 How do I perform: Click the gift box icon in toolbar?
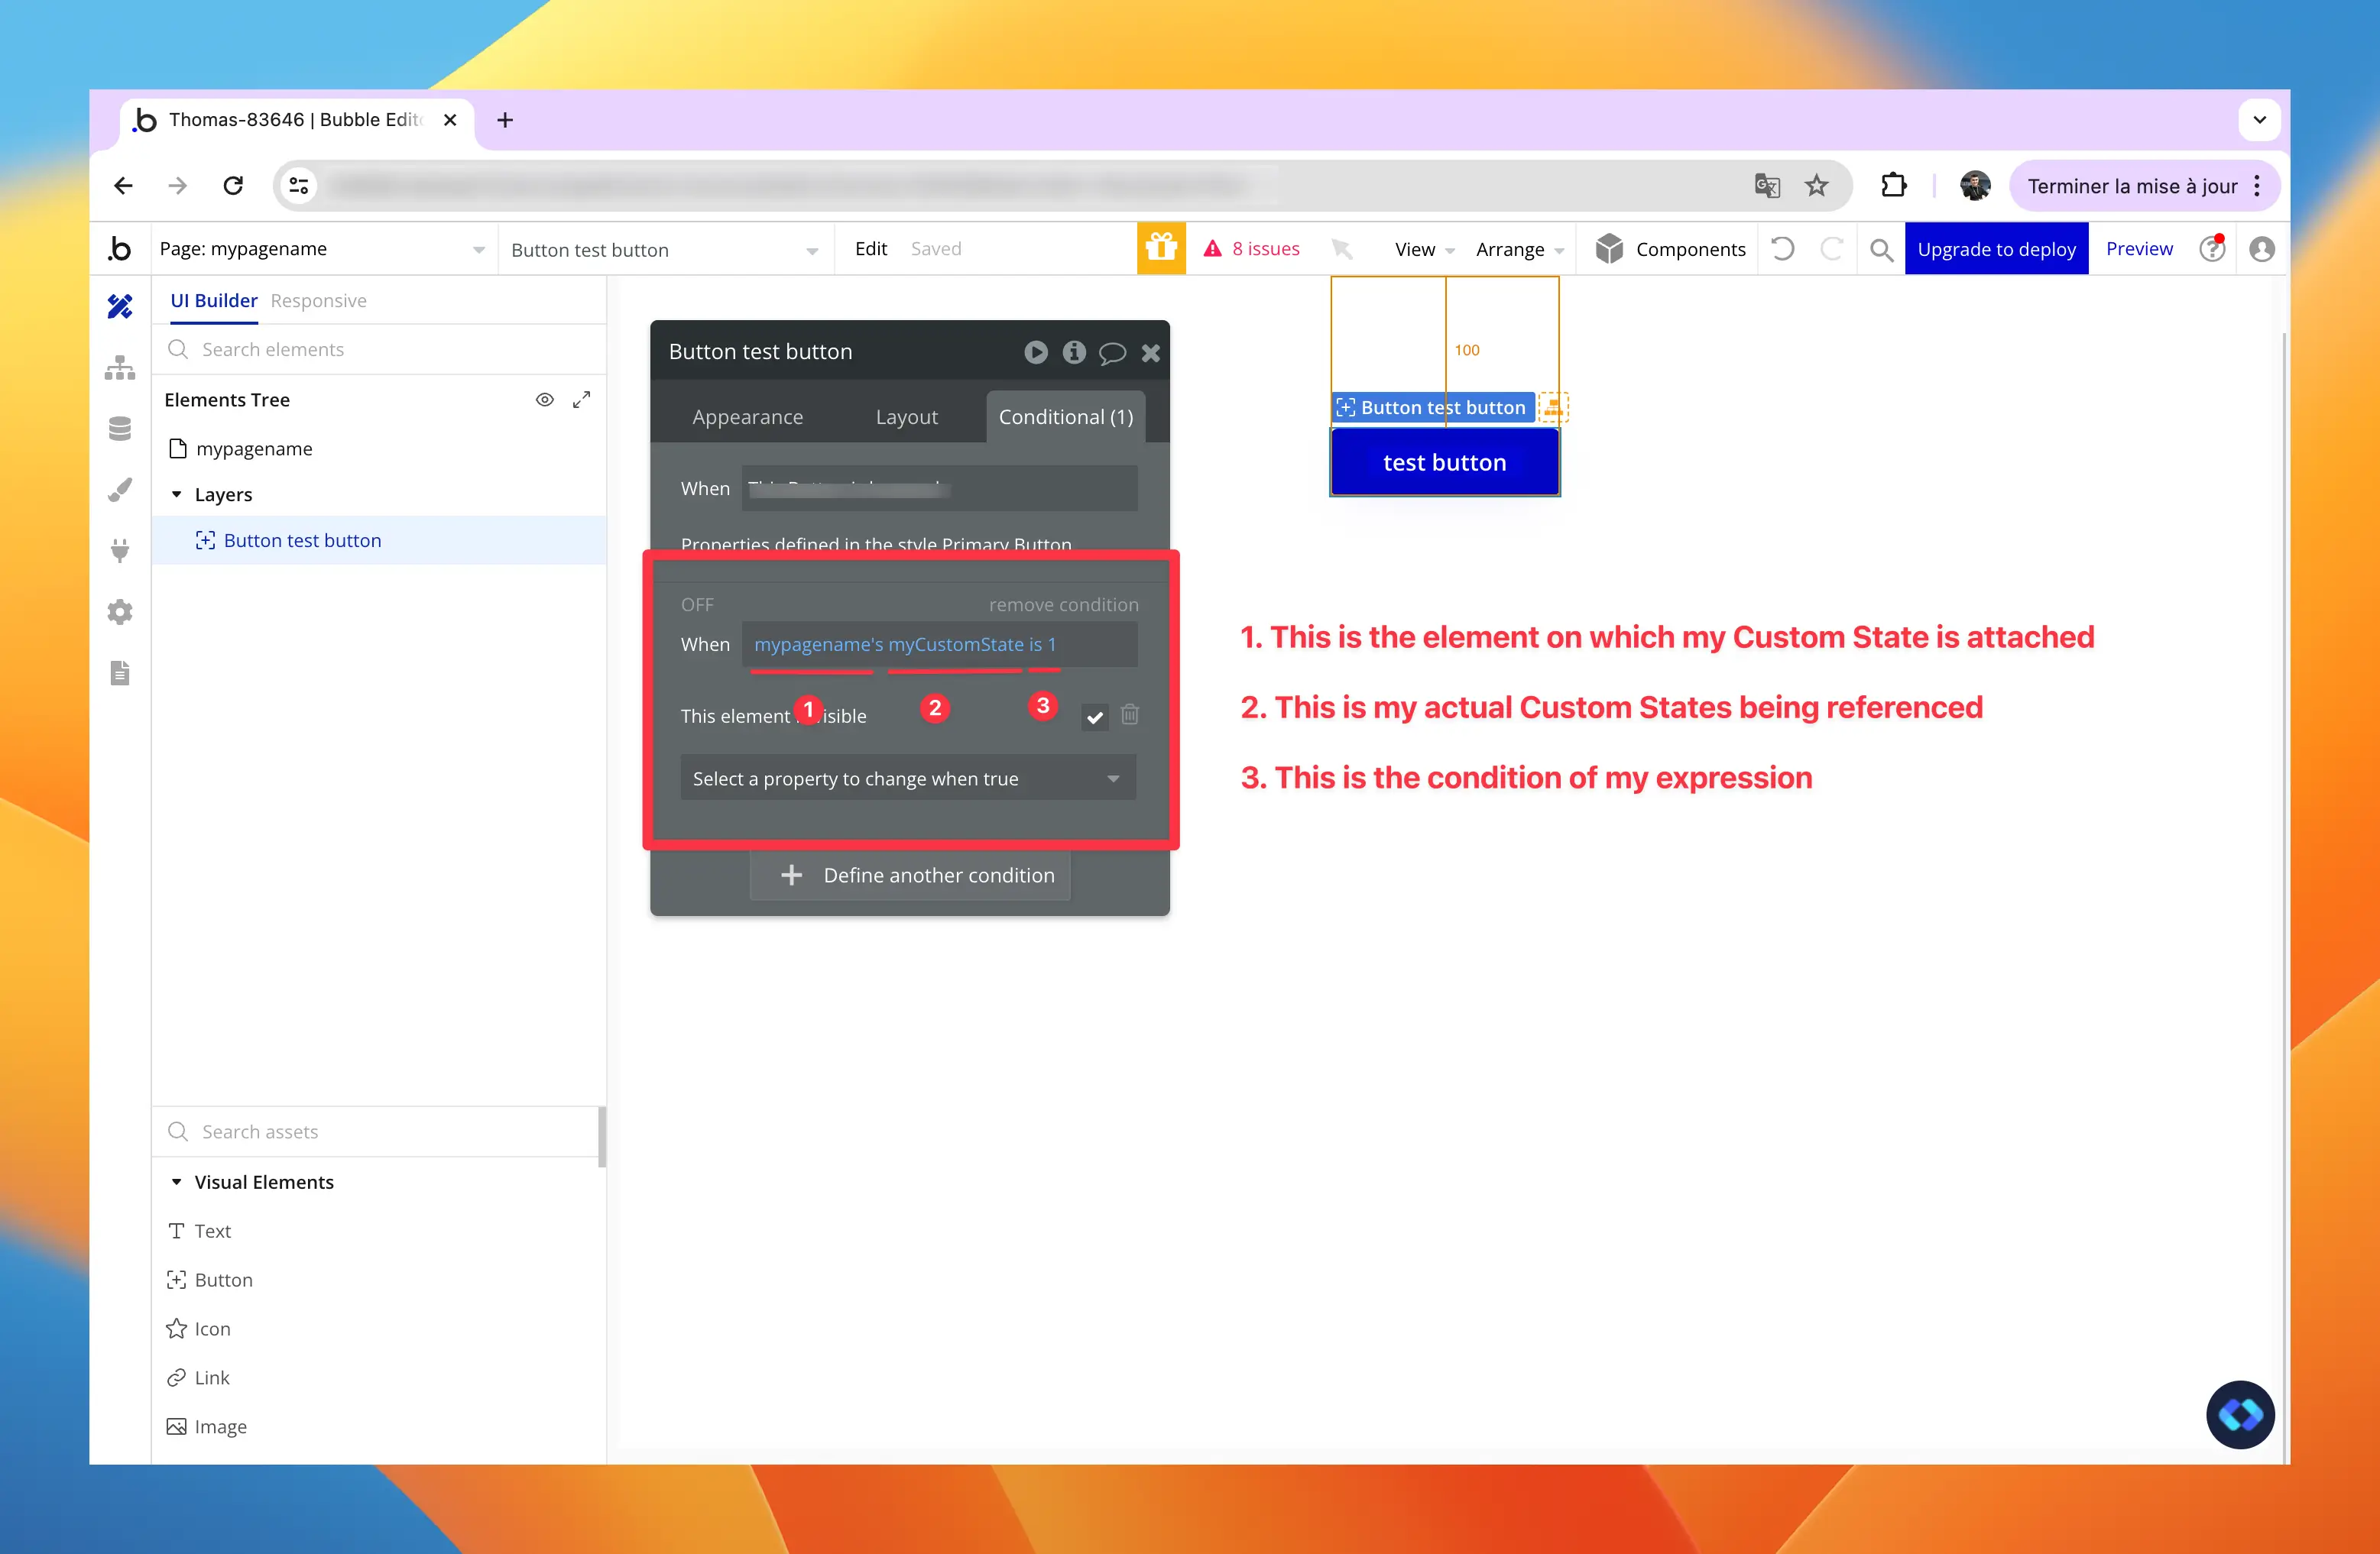(x=1160, y=248)
